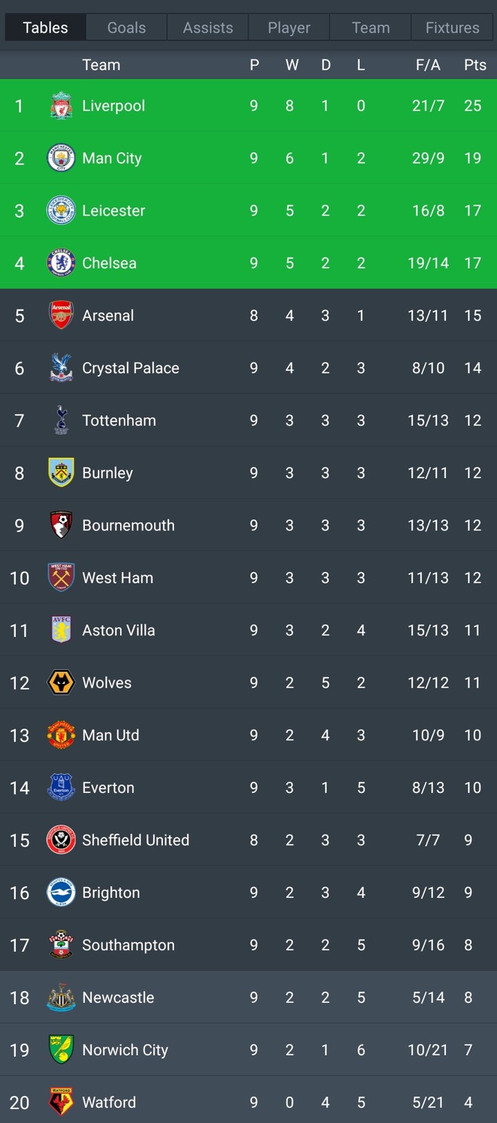Click the Pts column header
Viewport: 497px width, 1123px height.
pos(475,65)
